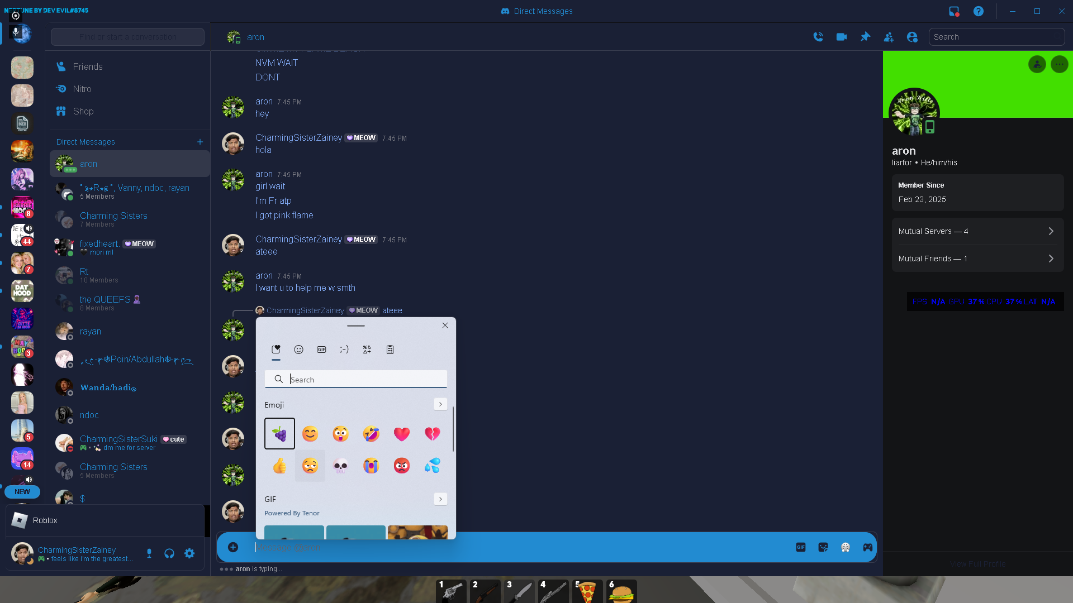Switch to kaomoji tab in emoji panel
This screenshot has height=603, width=1073.
click(344, 350)
